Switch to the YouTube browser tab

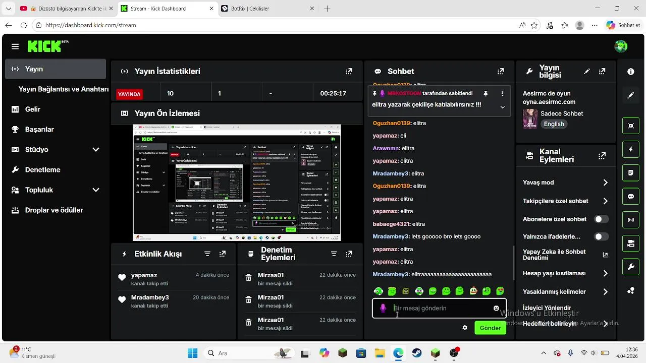66,9
